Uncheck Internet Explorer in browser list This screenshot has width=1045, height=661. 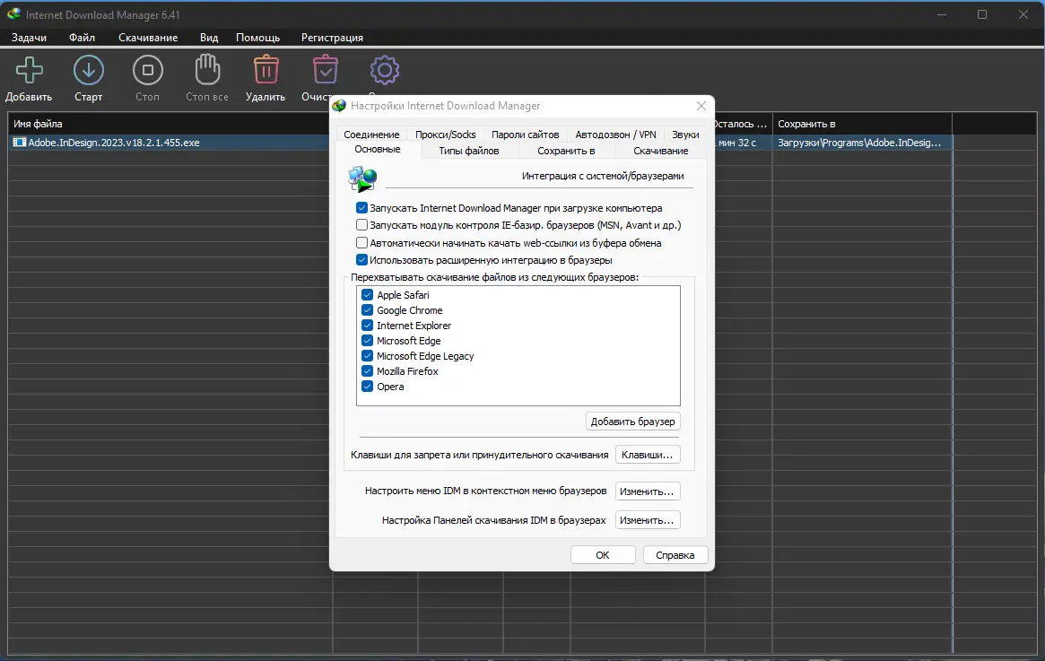click(x=367, y=326)
